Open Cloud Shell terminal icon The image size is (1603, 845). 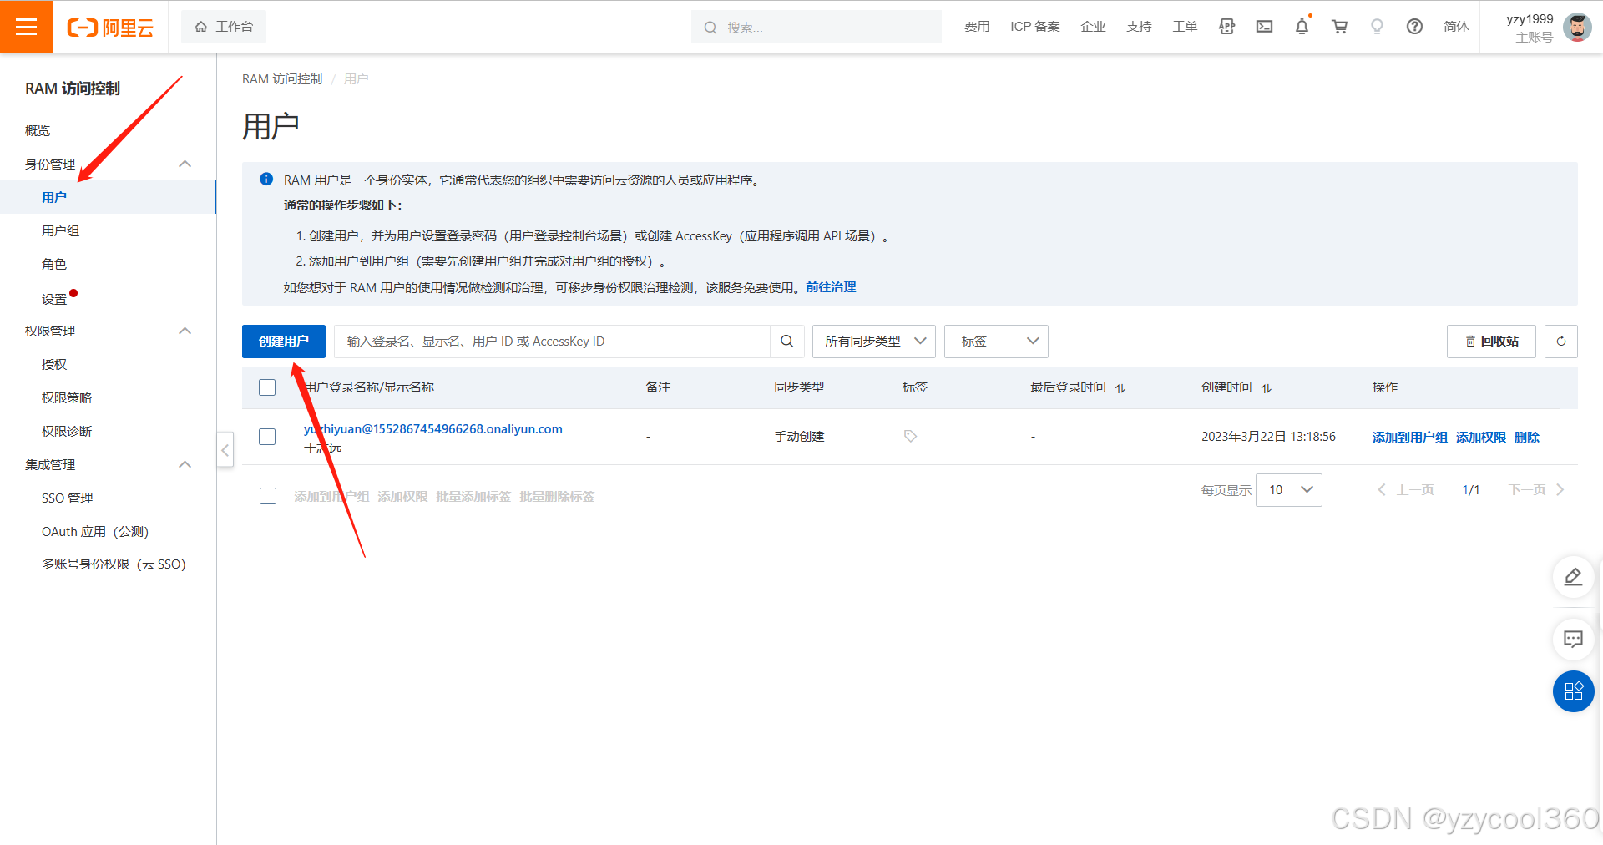[x=1264, y=27]
